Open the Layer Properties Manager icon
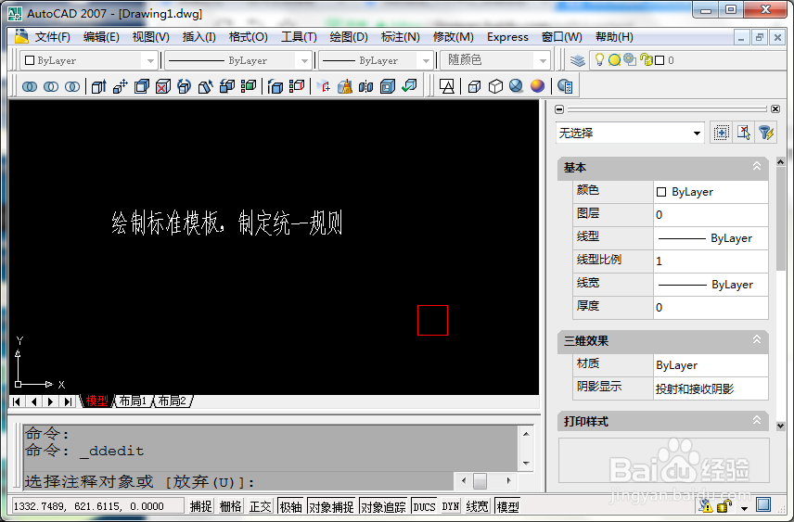The width and height of the screenshot is (794, 522). [577, 60]
